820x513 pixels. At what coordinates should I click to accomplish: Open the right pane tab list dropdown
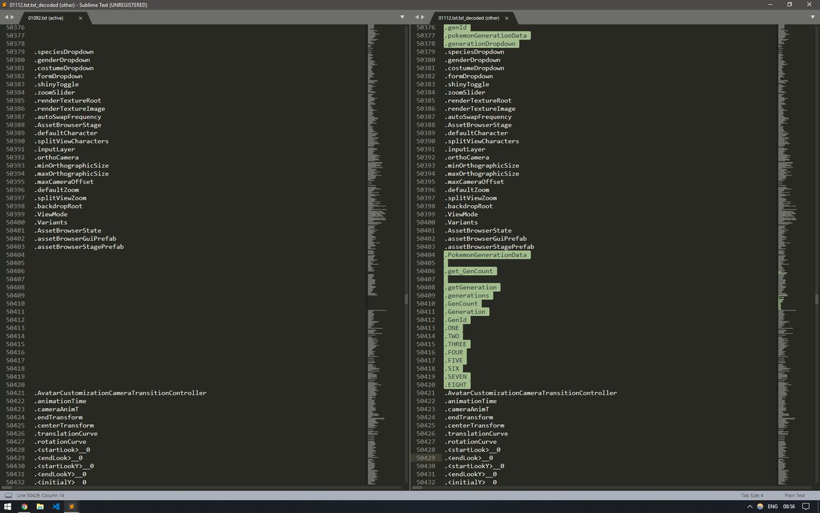coord(812,16)
